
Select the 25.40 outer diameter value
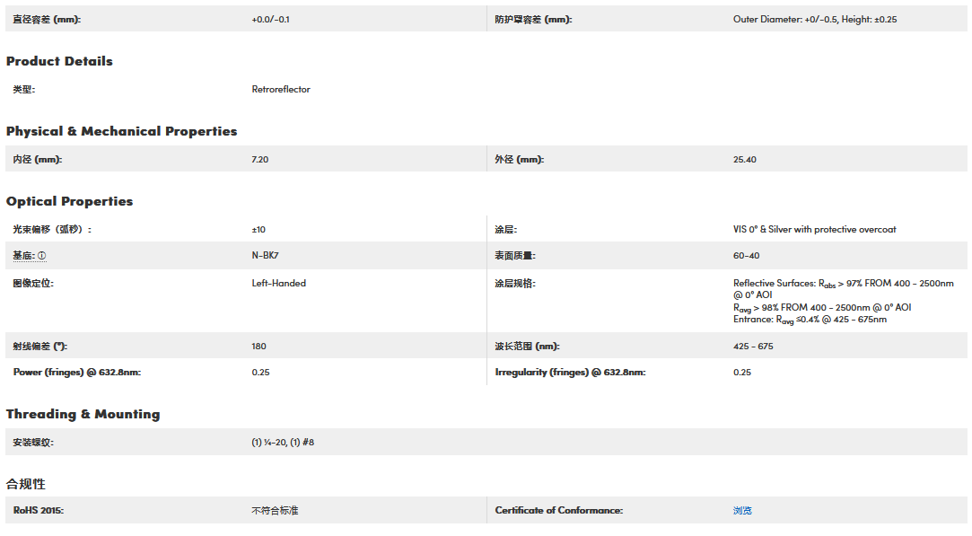[x=744, y=160]
